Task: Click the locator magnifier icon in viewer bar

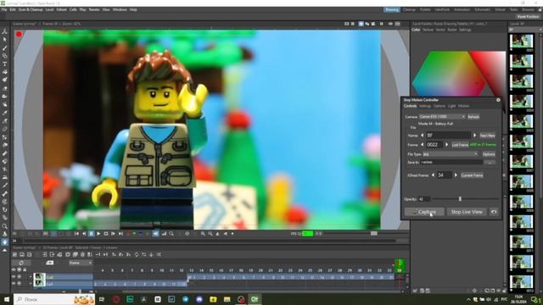Action: coord(171,234)
